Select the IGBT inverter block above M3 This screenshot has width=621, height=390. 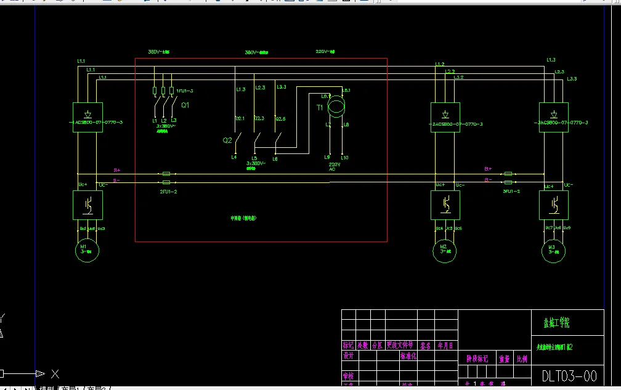554,205
